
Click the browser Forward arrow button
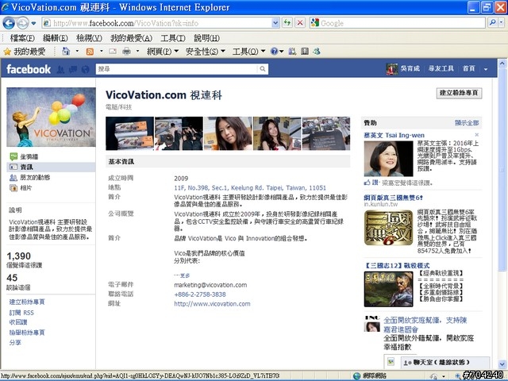coord(22,23)
